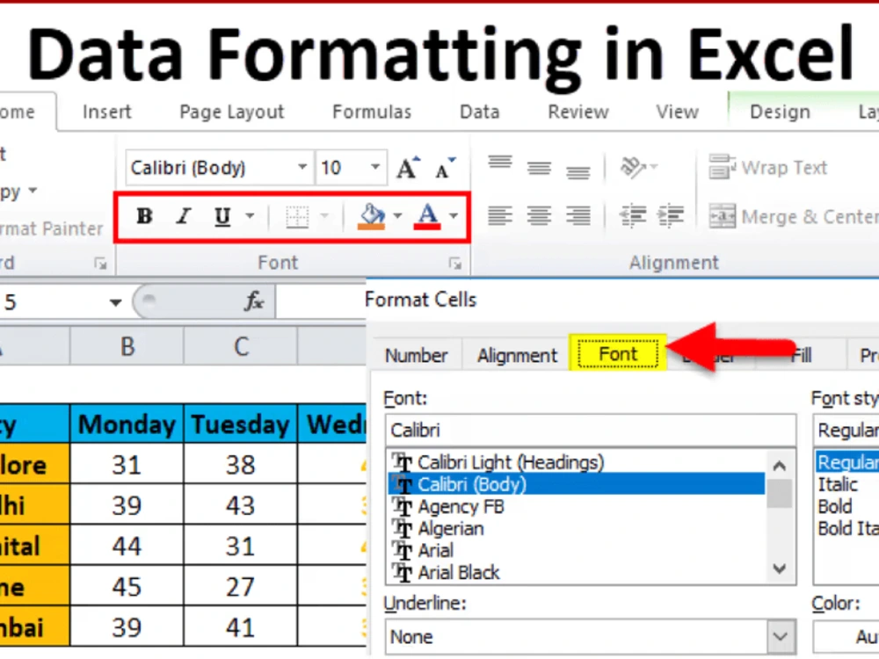The height and width of the screenshot is (659, 879).
Task: Select Middle Align icon
Action: click(x=539, y=168)
